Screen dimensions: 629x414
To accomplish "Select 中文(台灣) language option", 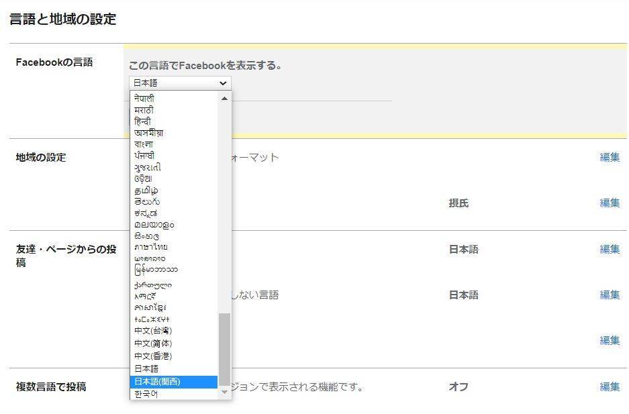I will (x=174, y=331).
